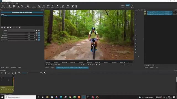Image resolution: width=177 pixels, height=99 pixels.
Task: Open the Export tab below filters
Action: (19, 68)
